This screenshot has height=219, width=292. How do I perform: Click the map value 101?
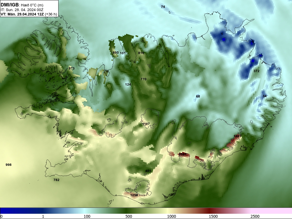pyautogui.click(x=123, y=53)
